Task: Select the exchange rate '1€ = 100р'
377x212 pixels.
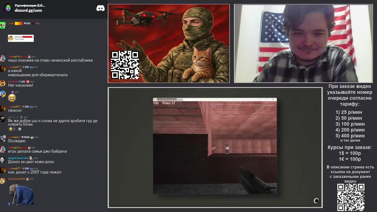Action: click(350, 159)
